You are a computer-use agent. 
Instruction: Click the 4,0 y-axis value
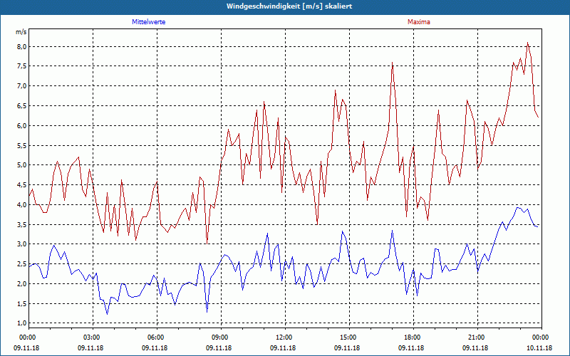pos(21,204)
